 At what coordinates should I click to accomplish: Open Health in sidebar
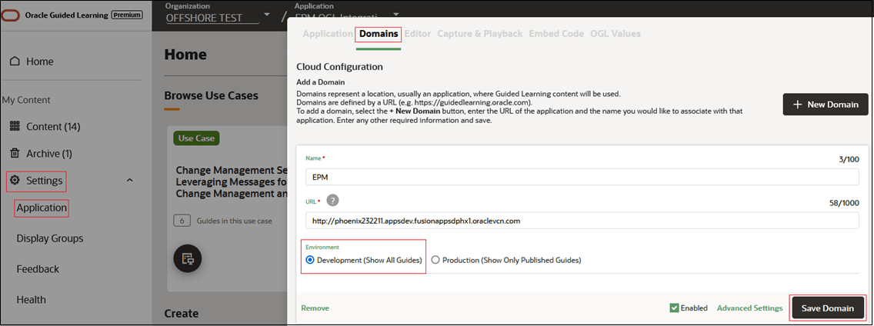(x=32, y=300)
